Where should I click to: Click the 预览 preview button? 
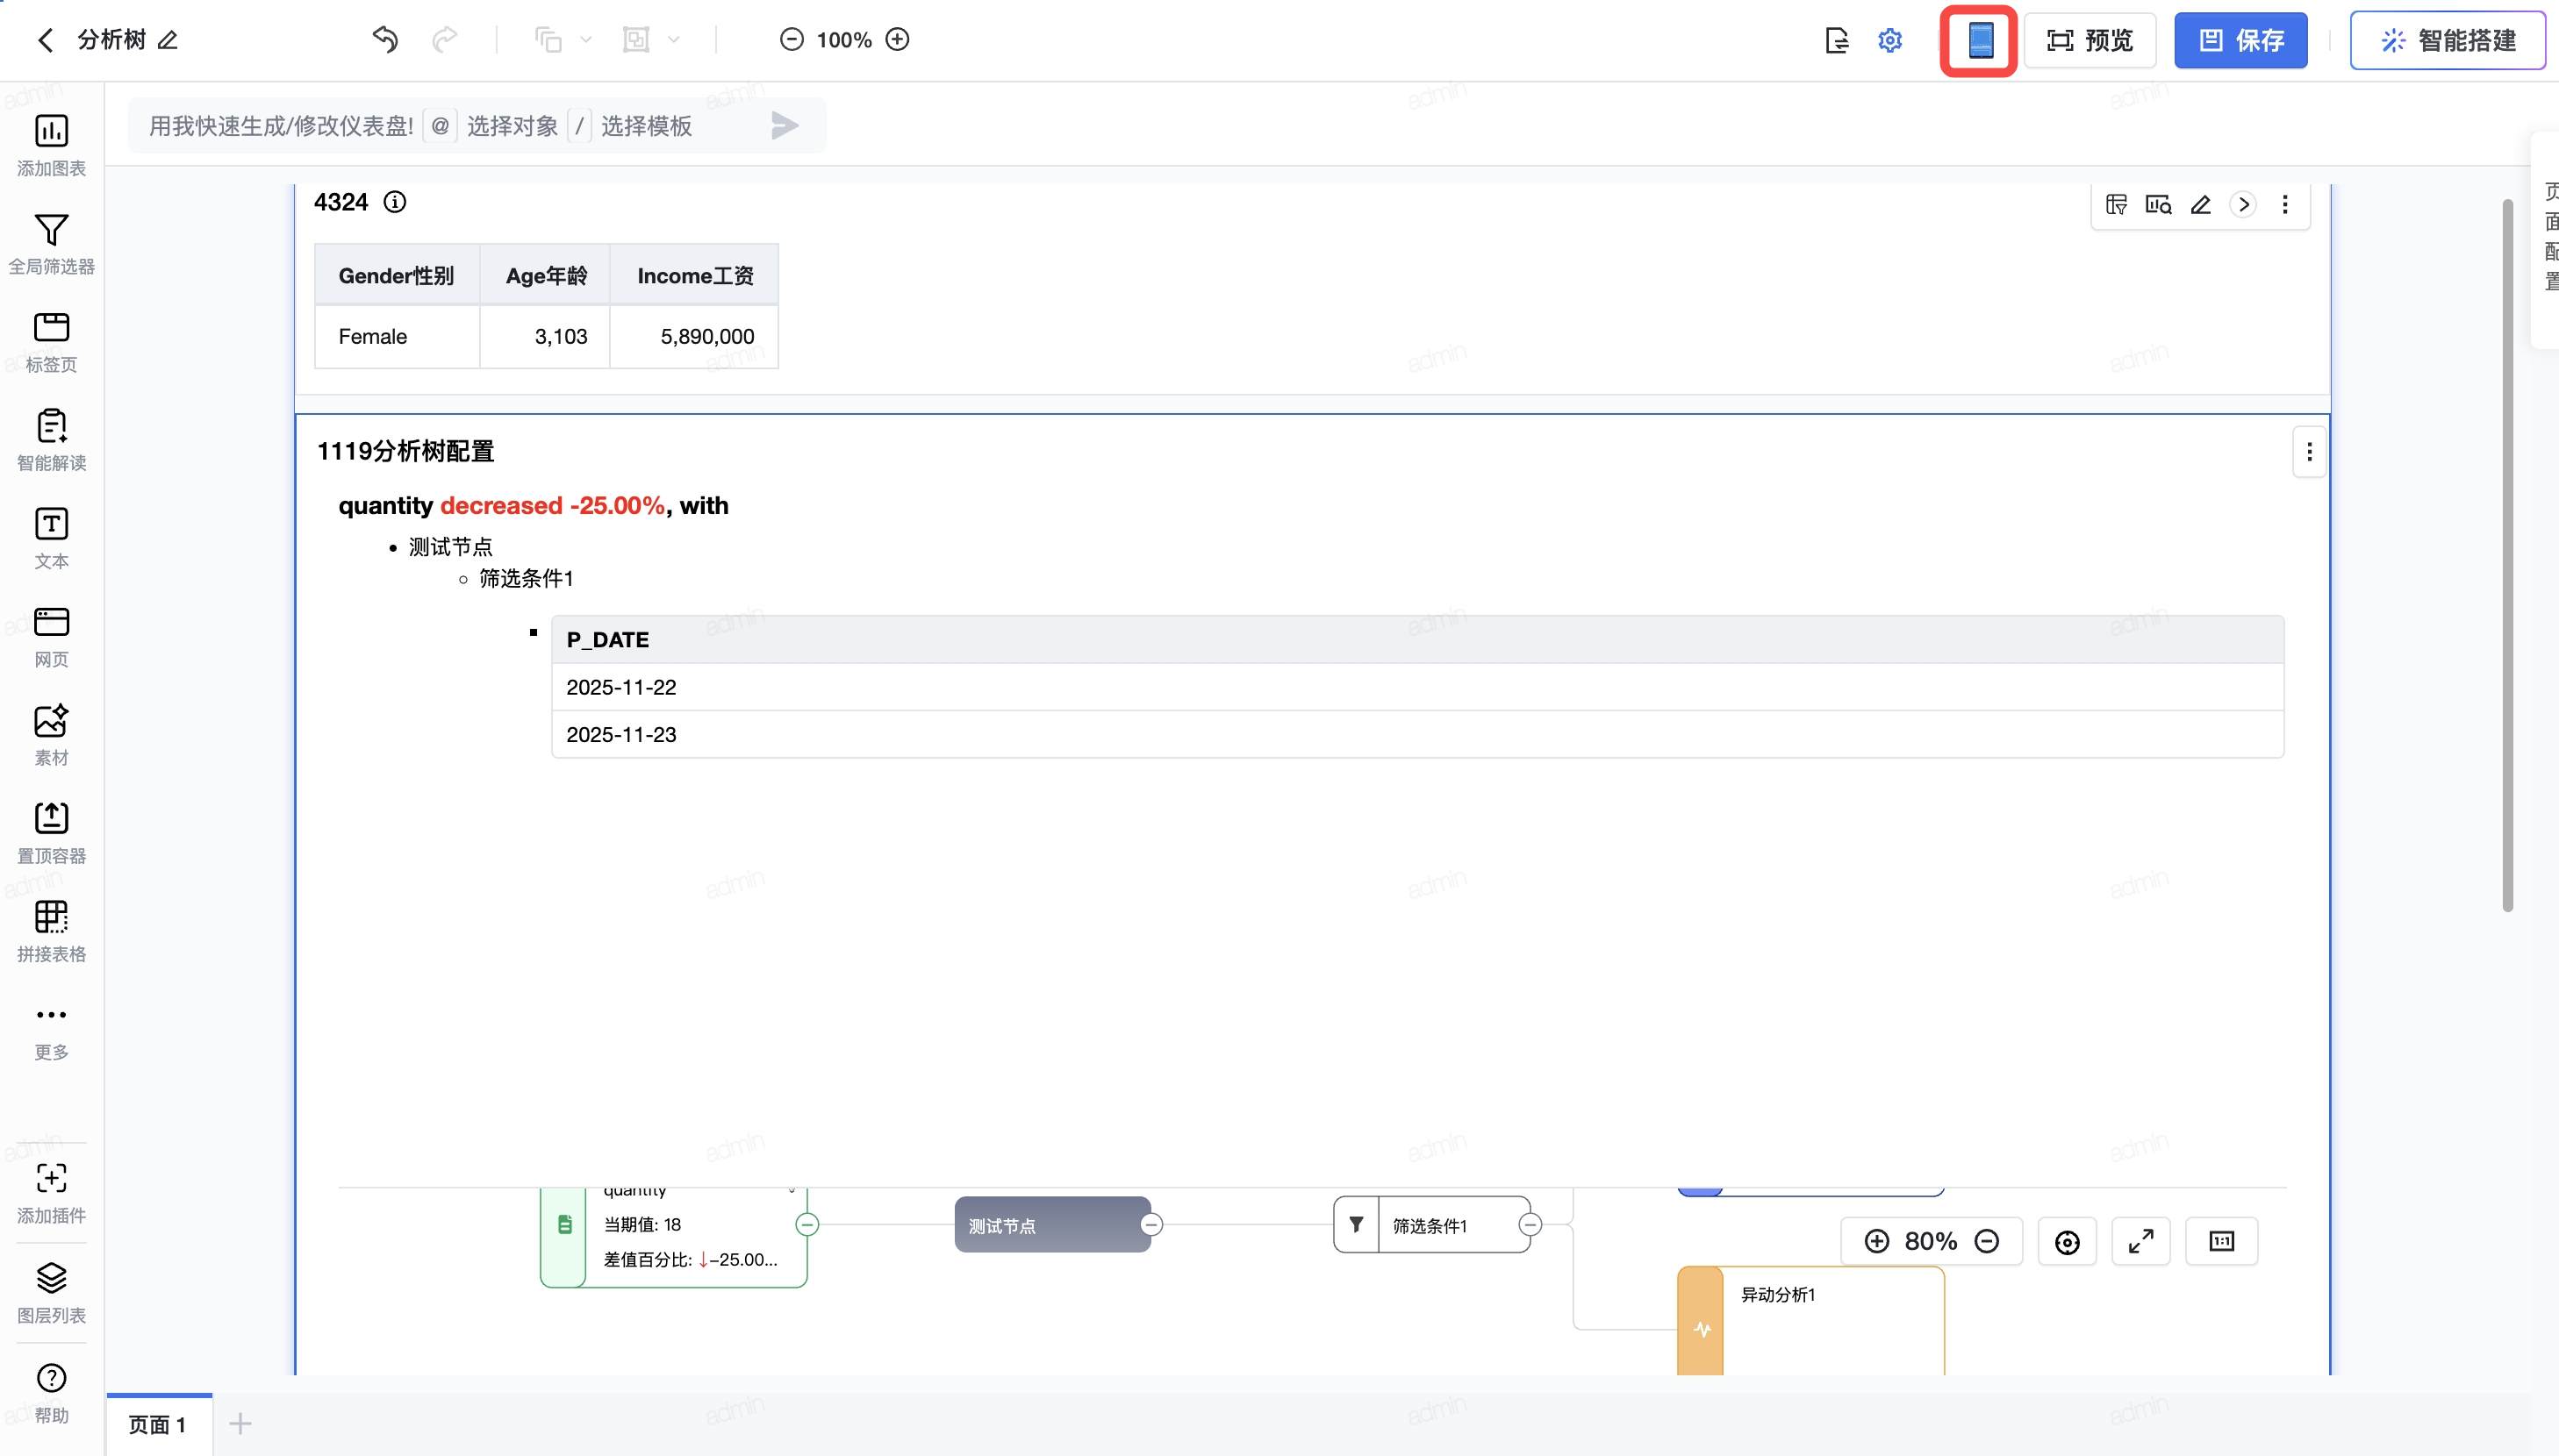point(2089,40)
